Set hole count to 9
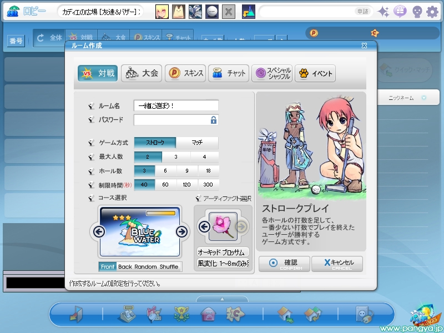The image size is (444, 333). point(187,171)
